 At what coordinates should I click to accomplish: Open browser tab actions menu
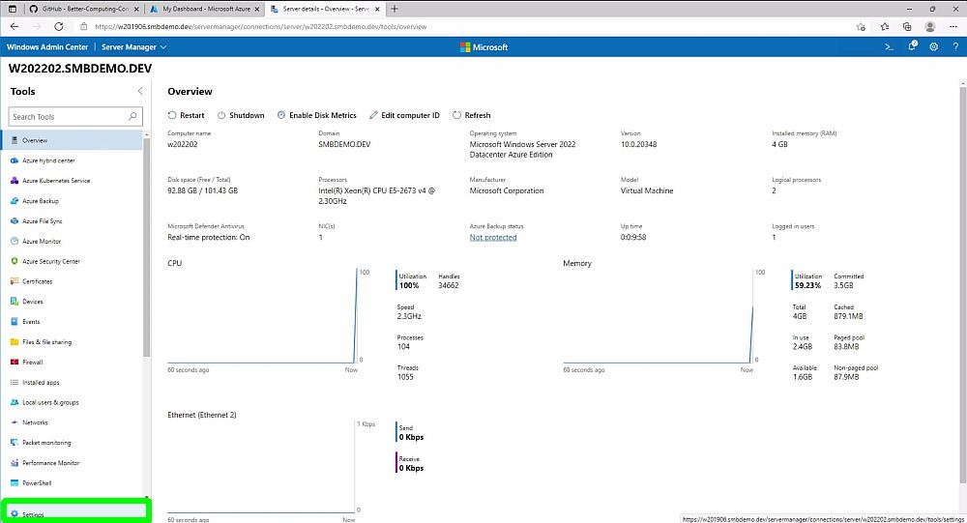click(13, 9)
